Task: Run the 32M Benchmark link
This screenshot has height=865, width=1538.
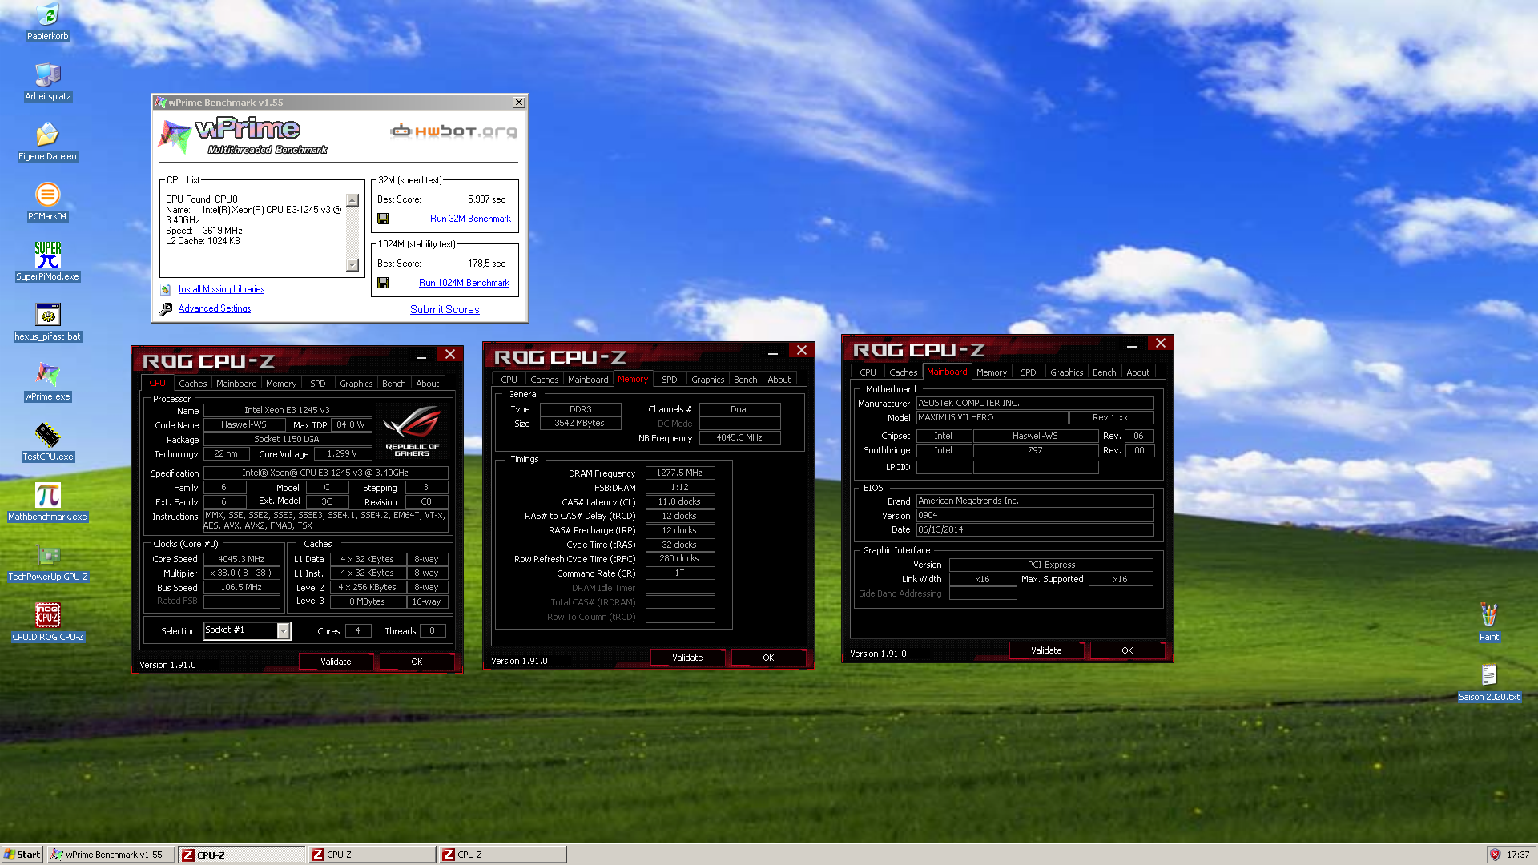Action: [470, 219]
